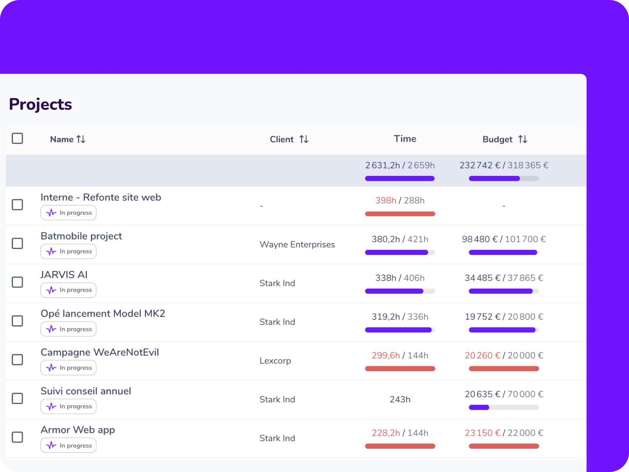Check the checkbox for Batmobile project row
Viewport: 629px width, 472px height.
coord(17,244)
